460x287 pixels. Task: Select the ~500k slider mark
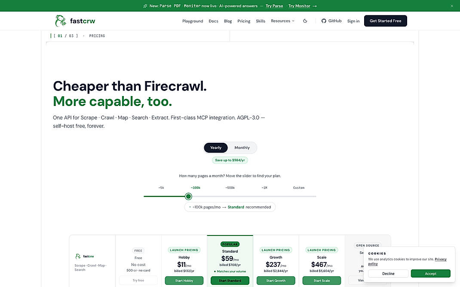click(x=230, y=188)
